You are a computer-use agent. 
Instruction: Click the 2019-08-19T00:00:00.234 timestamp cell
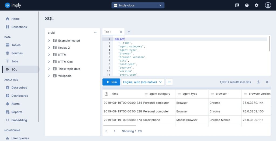[x=122, y=103]
